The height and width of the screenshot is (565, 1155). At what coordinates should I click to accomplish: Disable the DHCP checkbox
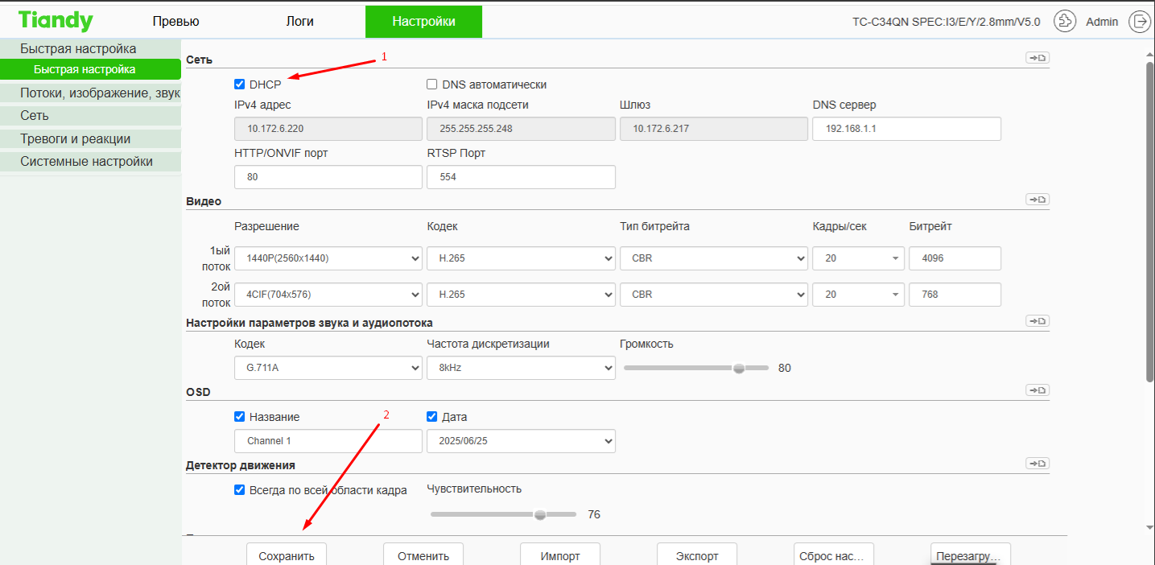pos(240,85)
